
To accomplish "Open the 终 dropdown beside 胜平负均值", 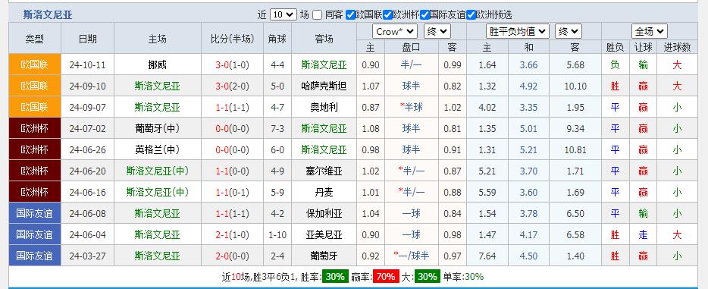I will point(569,32).
